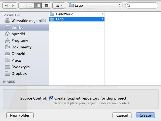The image size is (161, 121).
Task: Click the search field
Action: pyautogui.click(x=142, y=5)
